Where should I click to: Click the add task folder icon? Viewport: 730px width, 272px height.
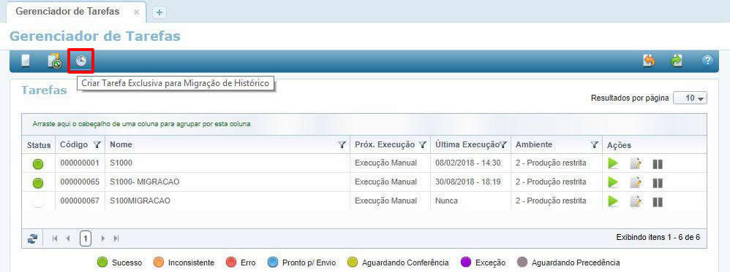click(54, 61)
